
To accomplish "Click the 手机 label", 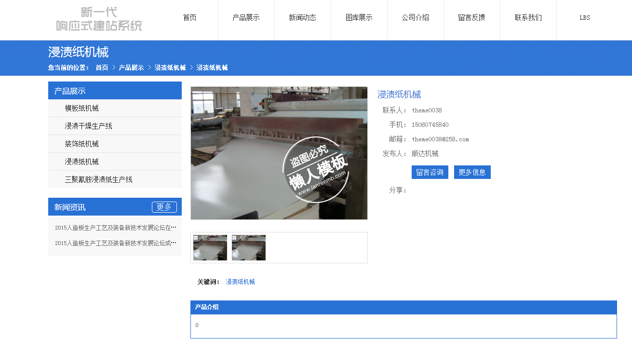I will (x=398, y=125).
